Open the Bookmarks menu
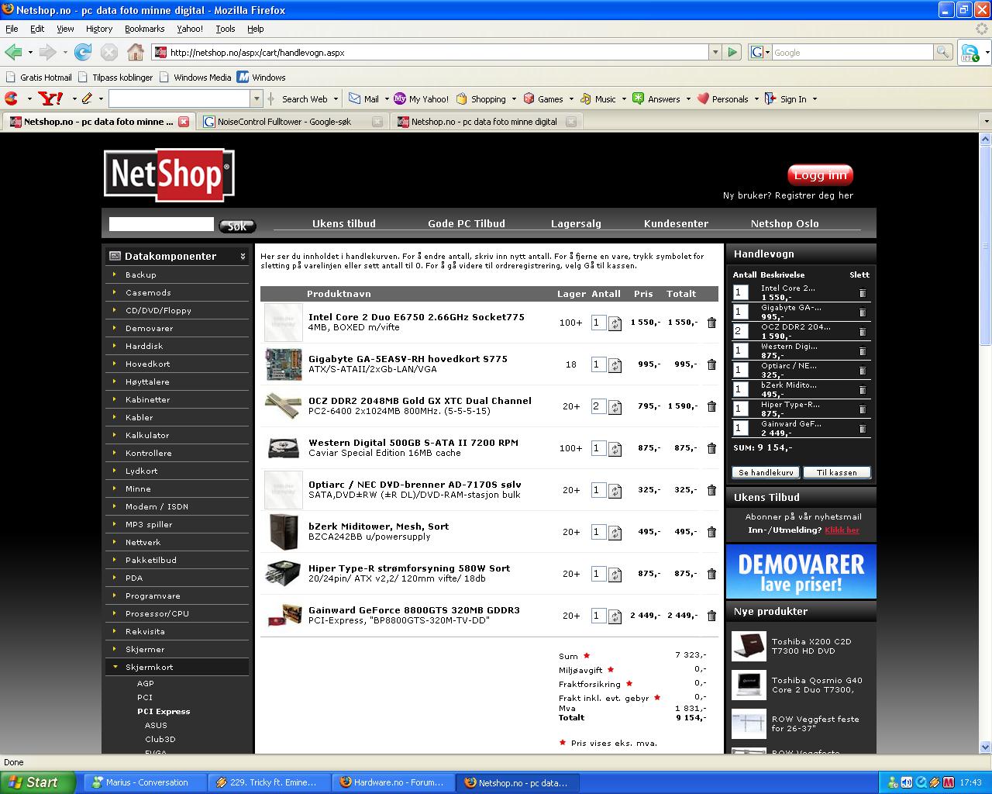The height and width of the screenshot is (794, 992). [x=144, y=29]
